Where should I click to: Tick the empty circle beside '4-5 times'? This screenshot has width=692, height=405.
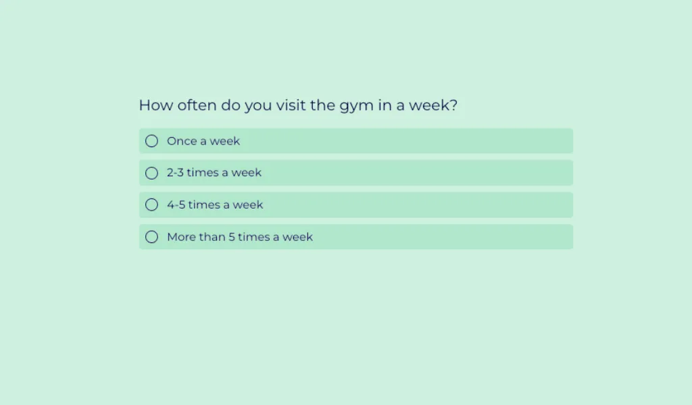152,205
